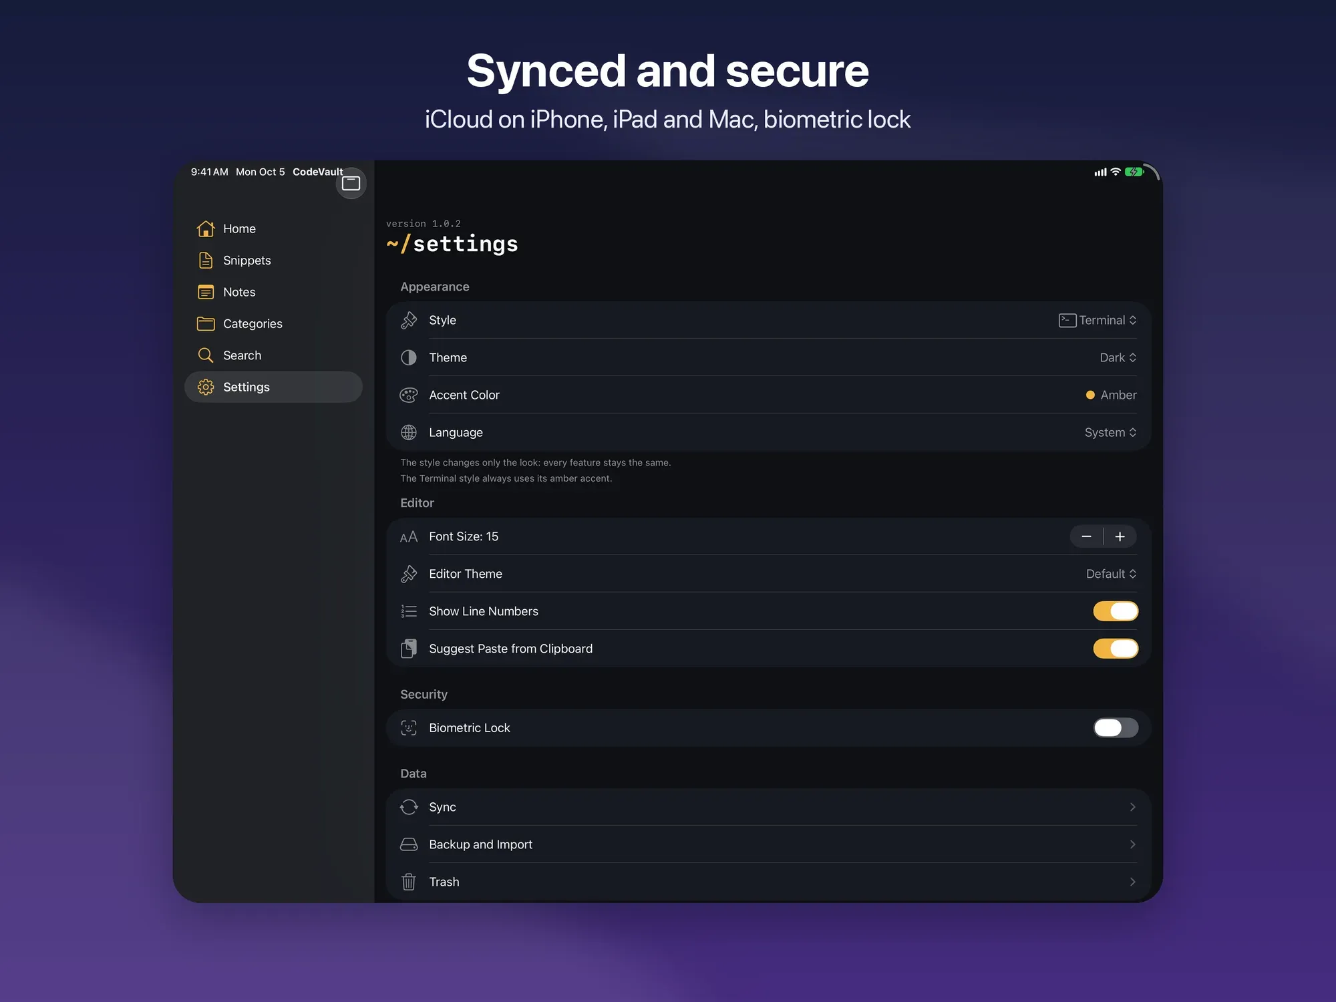1336x1002 pixels.
Task: Open Backup and Import via its chevron
Action: tap(1132, 844)
